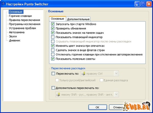Open Звуки section
The image size is (153, 113).
point(13,36)
